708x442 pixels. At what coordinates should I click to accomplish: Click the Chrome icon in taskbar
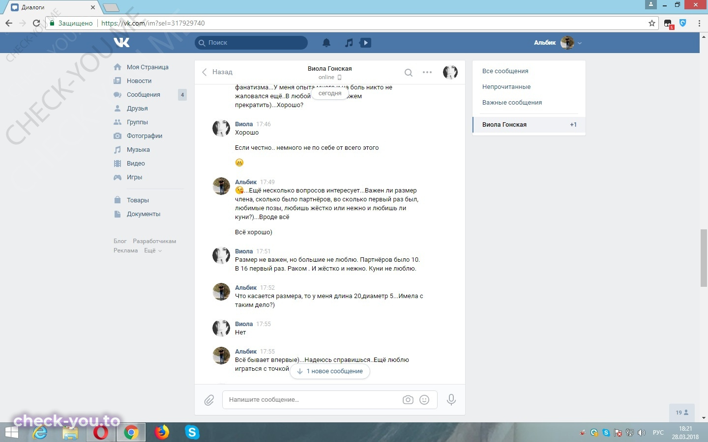131,432
